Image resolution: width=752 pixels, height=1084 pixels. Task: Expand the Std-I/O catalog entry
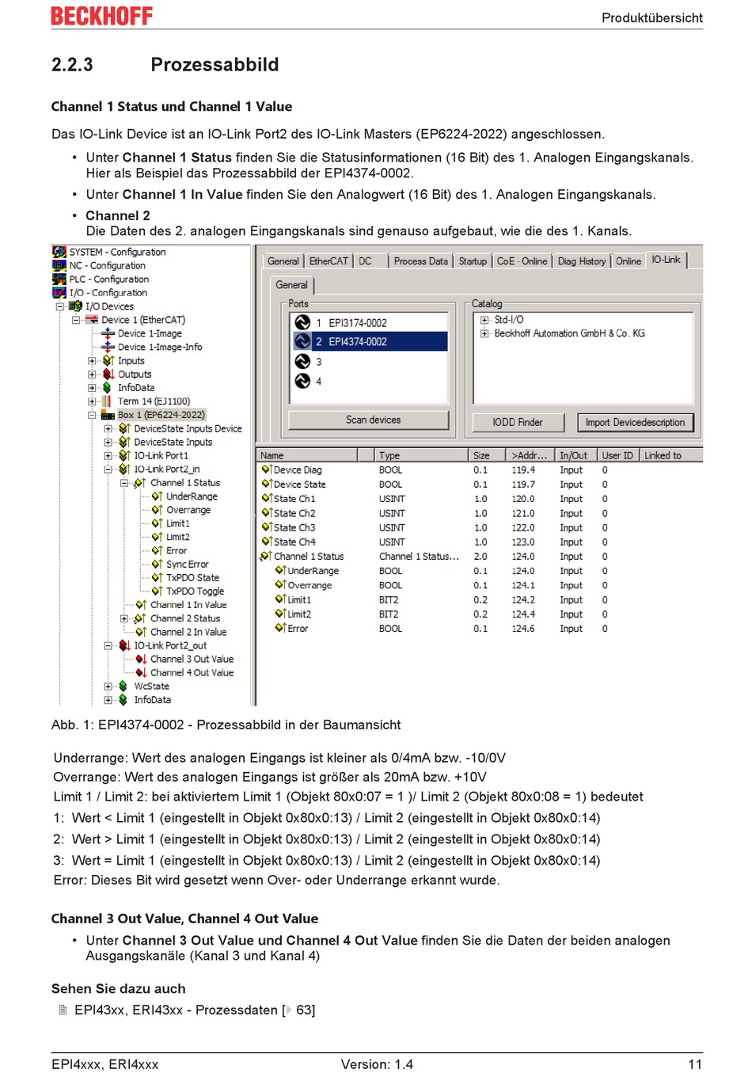click(x=484, y=320)
